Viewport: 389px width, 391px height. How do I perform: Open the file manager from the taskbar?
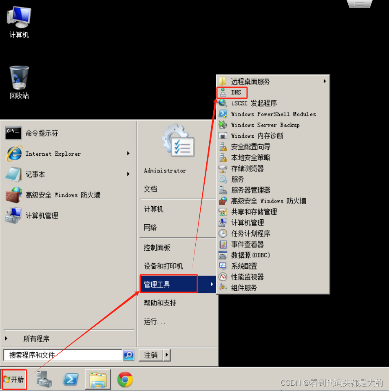[98, 379]
